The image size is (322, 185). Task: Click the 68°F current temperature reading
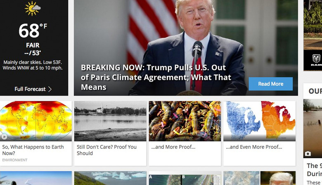click(33, 30)
